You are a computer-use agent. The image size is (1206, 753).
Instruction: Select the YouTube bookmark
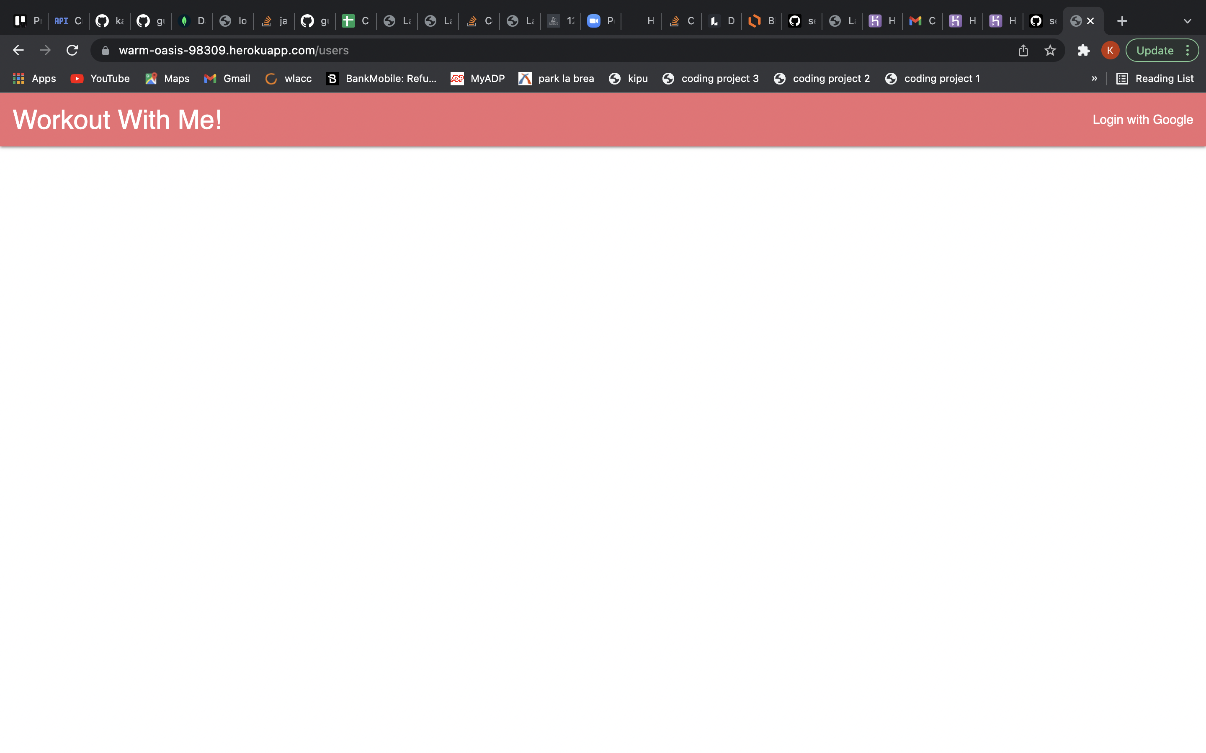coord(99,78)
